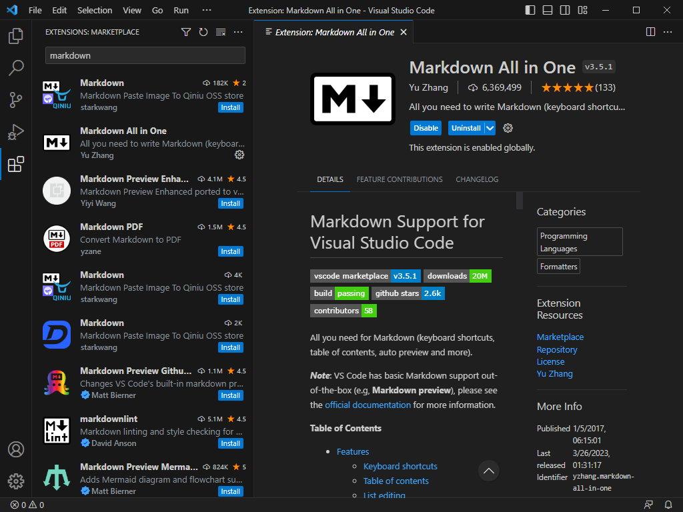This screenshot has width=683, height=512.
Task: Click the details pane scrollbar thumb
Action: [x=519, y=201]
